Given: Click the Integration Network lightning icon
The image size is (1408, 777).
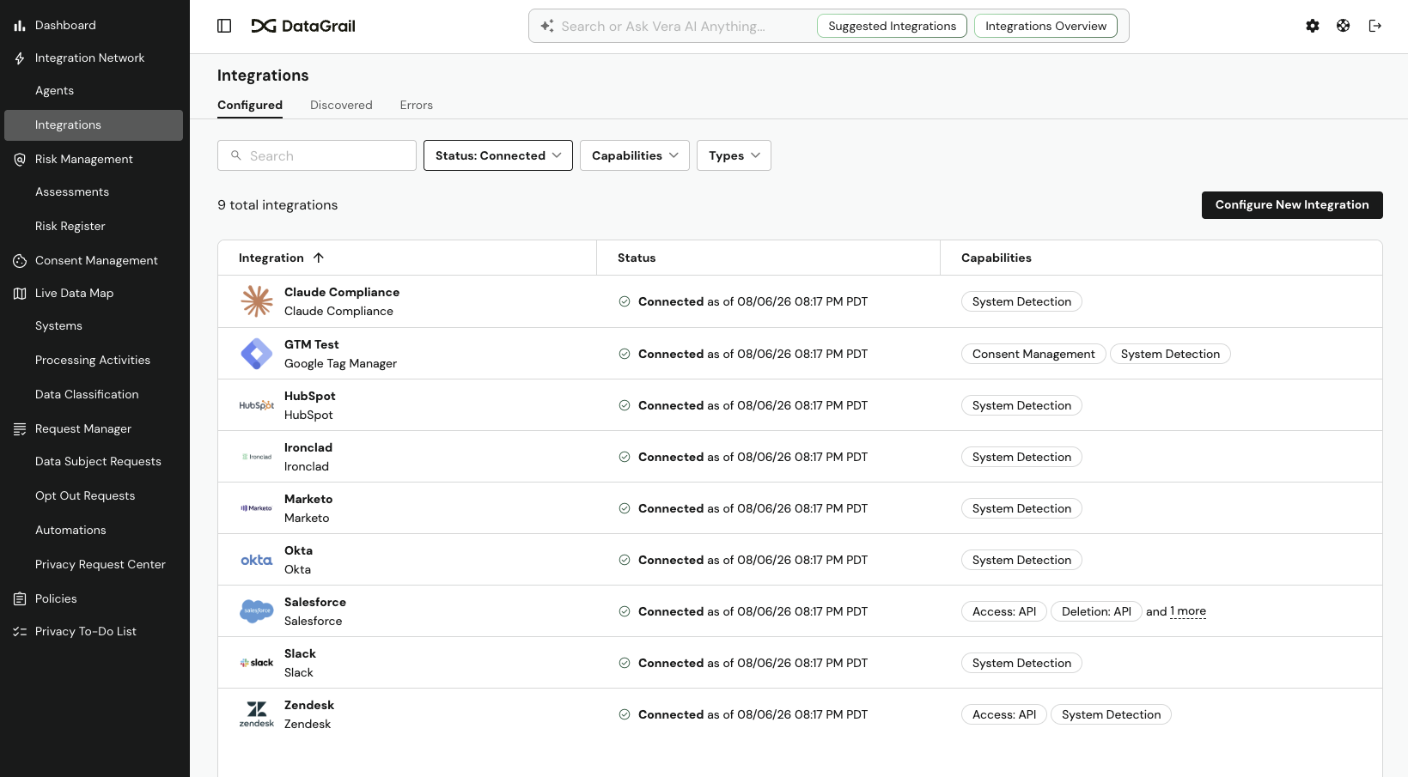Looking at the screenshot, I should tap(20, 58).
